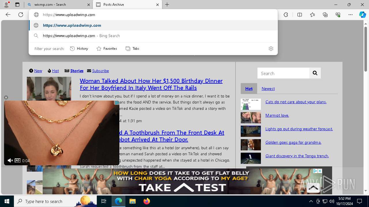369x207 pixels.
Task: Open the volume control tray icon
Action: [x=332, y=201]
